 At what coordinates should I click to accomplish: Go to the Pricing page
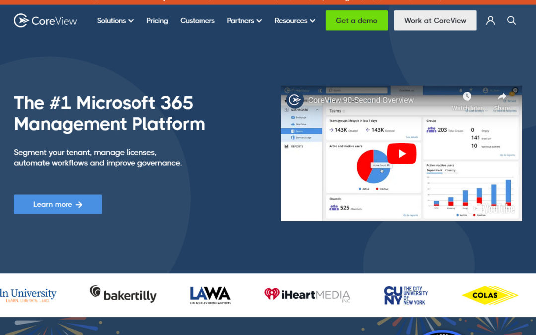157,20
